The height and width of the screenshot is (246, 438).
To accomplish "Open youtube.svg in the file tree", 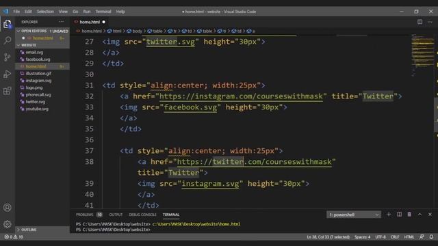I will (x=37, y=109).
